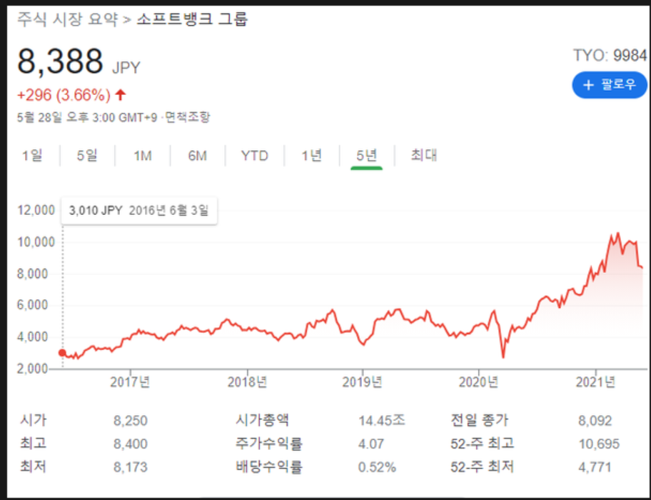Image resolution: width=651 pixels, height=500 pixels.
Task: Click the 6,000 y-axis label
Action: coord(33,305)
